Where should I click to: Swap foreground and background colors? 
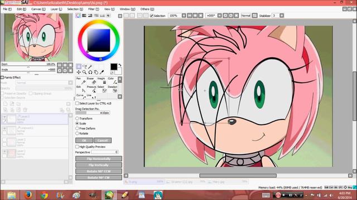[x=120, y=65]
